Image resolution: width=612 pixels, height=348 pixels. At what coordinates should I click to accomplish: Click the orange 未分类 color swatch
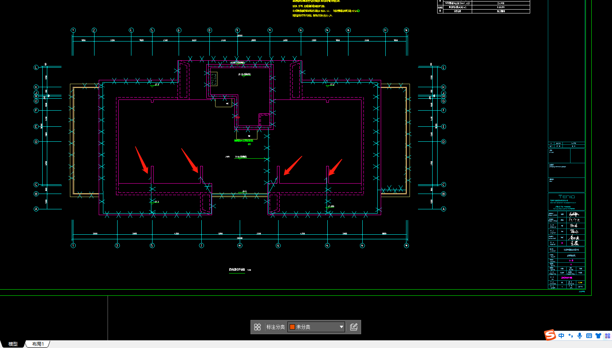pos(292,327)
